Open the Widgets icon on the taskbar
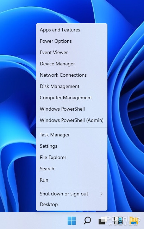Image resolution: width=144 pixels, height=229 pixels. (118, 221)
